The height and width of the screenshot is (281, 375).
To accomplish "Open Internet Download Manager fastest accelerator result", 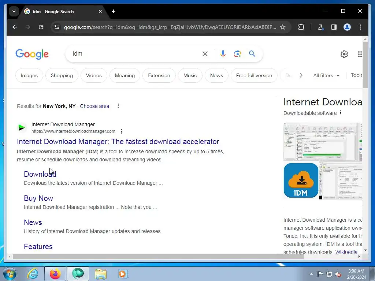I will pyautogui.click(x=118, y=142).
